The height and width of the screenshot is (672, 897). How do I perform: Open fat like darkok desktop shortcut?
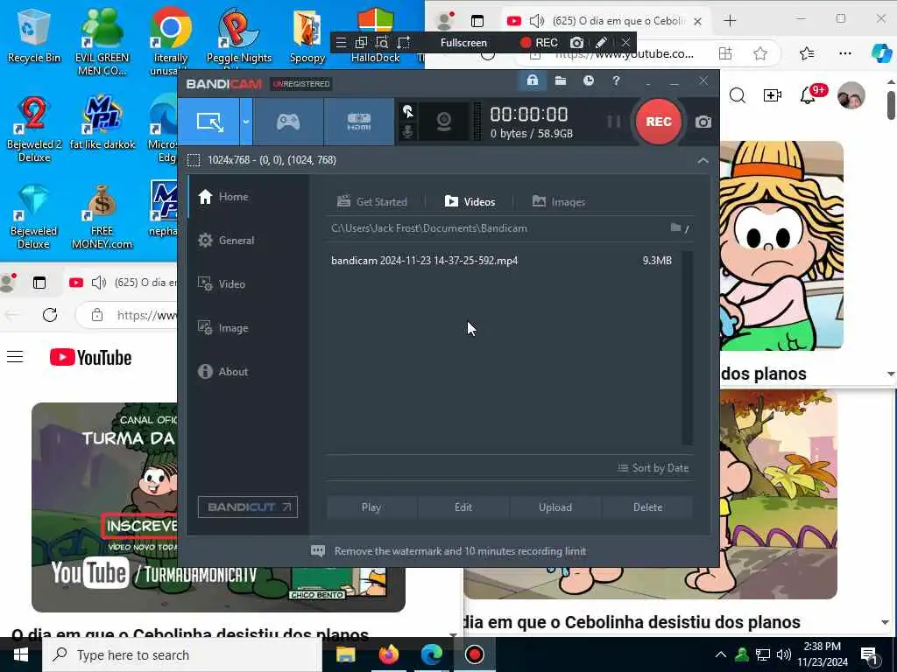[102, 122]
